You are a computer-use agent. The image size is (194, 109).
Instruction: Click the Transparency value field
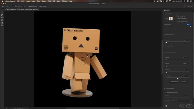pos(188,25)
